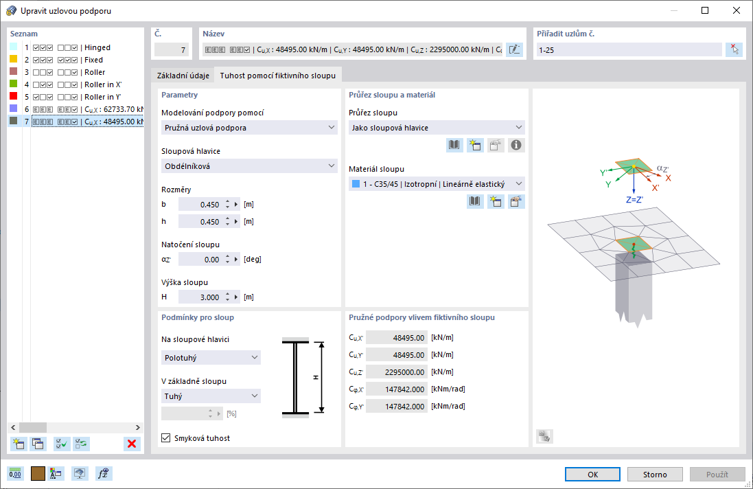Click the Použít button
The width and height of the screenshot is (753, 489).
[x=717, y=474]
